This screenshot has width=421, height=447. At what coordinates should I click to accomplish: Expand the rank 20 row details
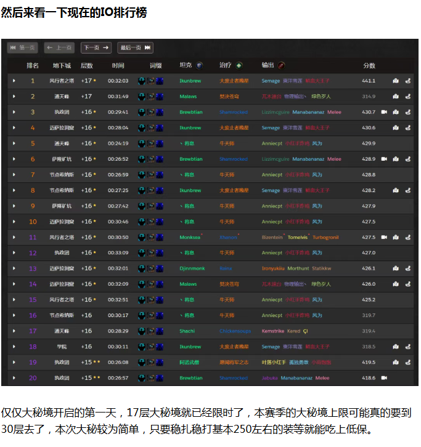coord(14,378)
